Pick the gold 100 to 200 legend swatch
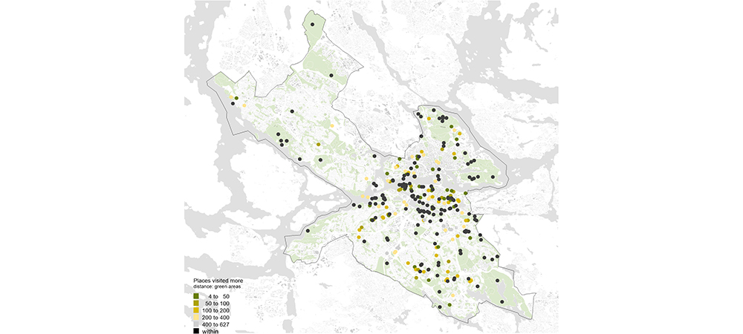743x334 pixels. pyautogui.click(x=196, y=310)
